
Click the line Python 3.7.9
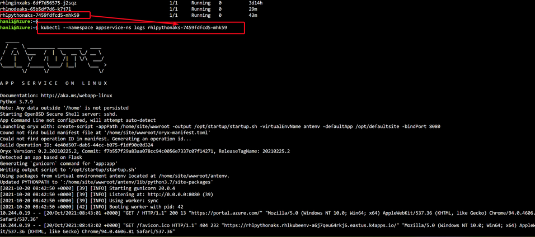click(16, 102)
